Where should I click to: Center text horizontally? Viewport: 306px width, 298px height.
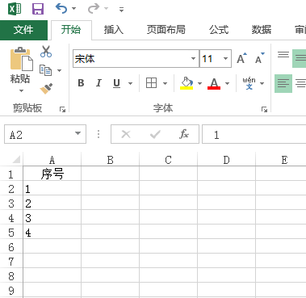300,83
